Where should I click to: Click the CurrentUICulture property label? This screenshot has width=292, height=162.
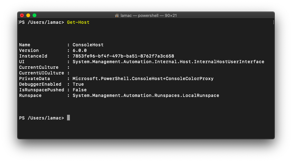coord(42,73)
